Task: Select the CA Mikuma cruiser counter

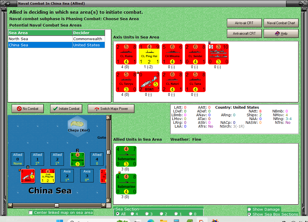Action: click(x=172, y=54)
